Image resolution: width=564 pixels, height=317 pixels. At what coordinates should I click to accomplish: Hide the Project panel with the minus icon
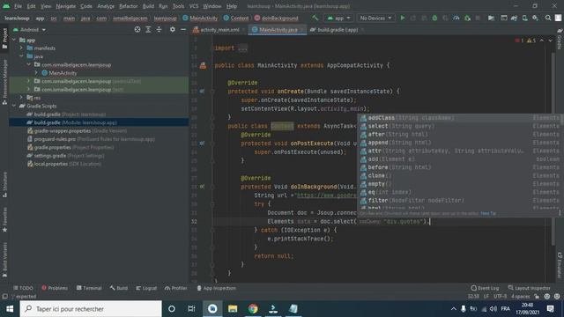183,29
